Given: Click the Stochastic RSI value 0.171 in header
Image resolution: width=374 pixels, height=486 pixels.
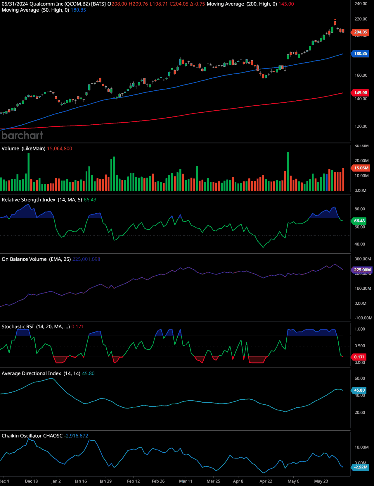Looking at the screenshot, I should 77,327.
